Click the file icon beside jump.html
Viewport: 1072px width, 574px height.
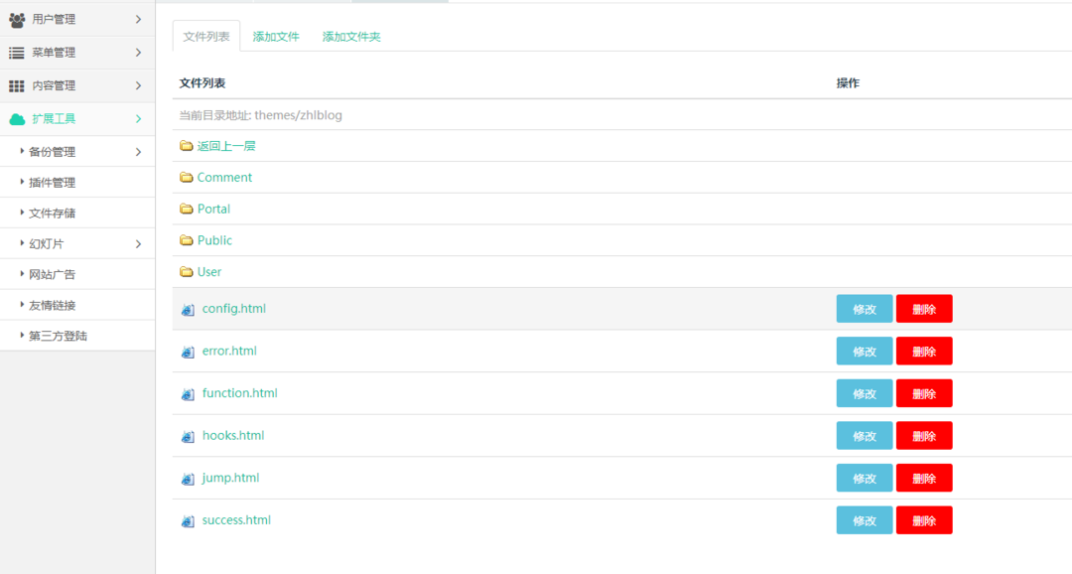[x=188, y=479]
